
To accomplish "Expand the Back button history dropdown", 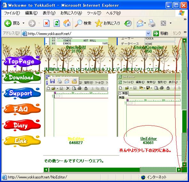I will 23,23.
